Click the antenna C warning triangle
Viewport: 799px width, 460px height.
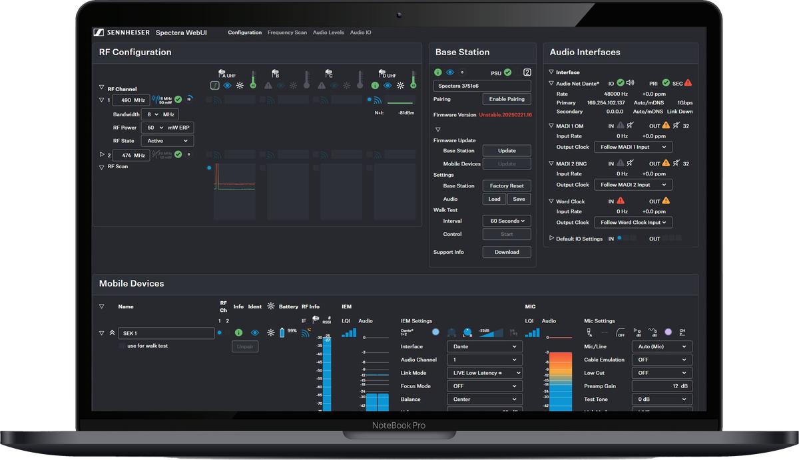(x=321, y=85)
